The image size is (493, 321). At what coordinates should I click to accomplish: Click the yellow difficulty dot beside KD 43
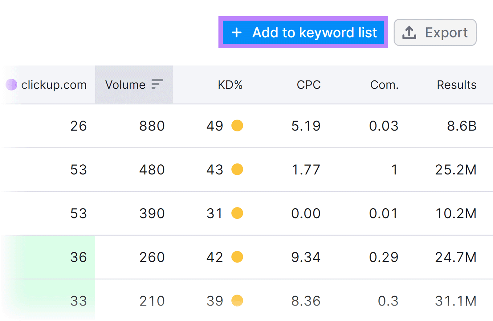click(x=237, y=169)
